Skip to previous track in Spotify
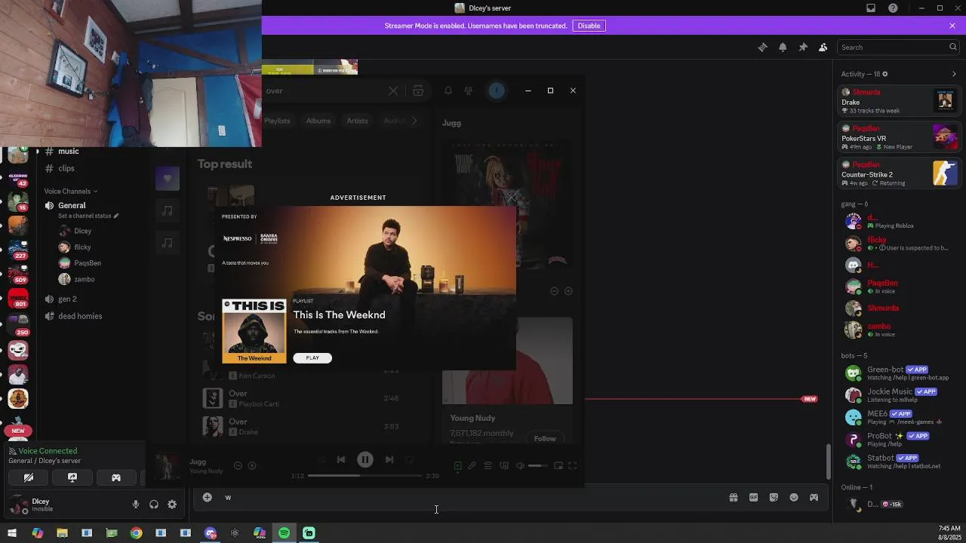 tap(341, 459)
